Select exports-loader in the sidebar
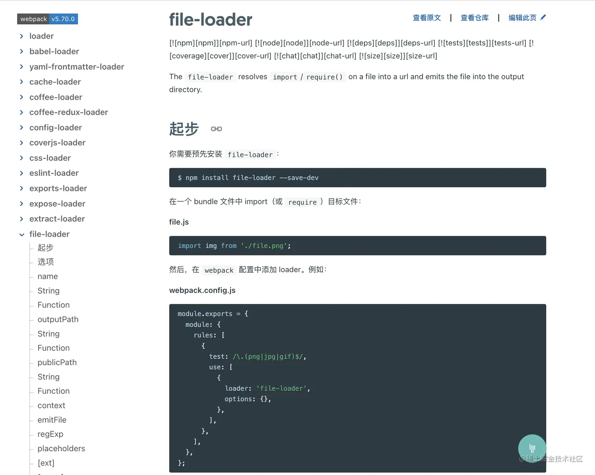Screen dimensions: 595x475 point(58,189)
